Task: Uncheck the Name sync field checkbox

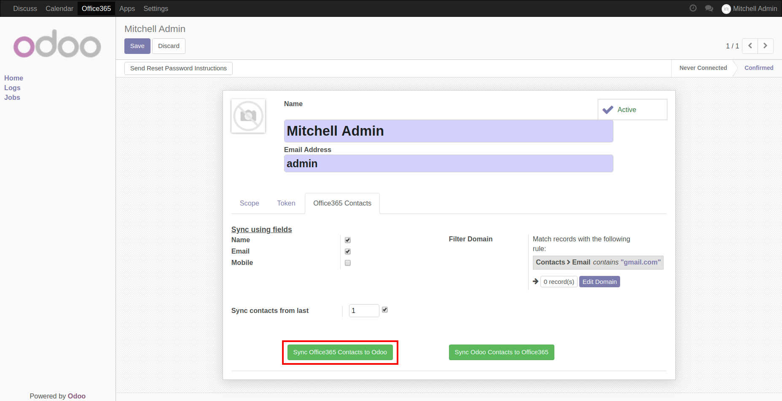Action: (x=348, y=240)
